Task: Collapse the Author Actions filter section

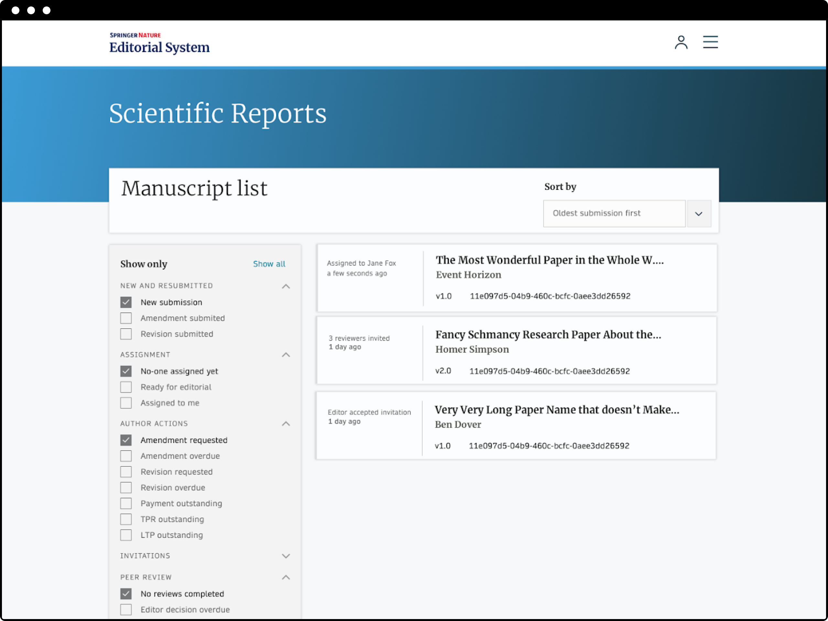Action: [286, 424]
